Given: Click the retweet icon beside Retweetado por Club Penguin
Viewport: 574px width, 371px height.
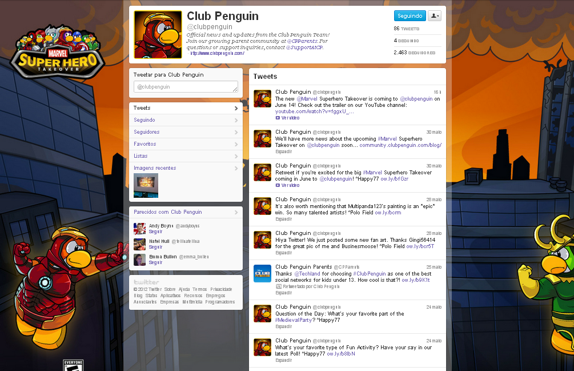Looking at the screenshot, I should [x=279, y=286].
